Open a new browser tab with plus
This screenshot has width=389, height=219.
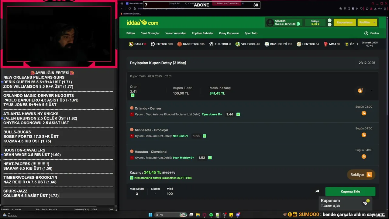(243, 3)
